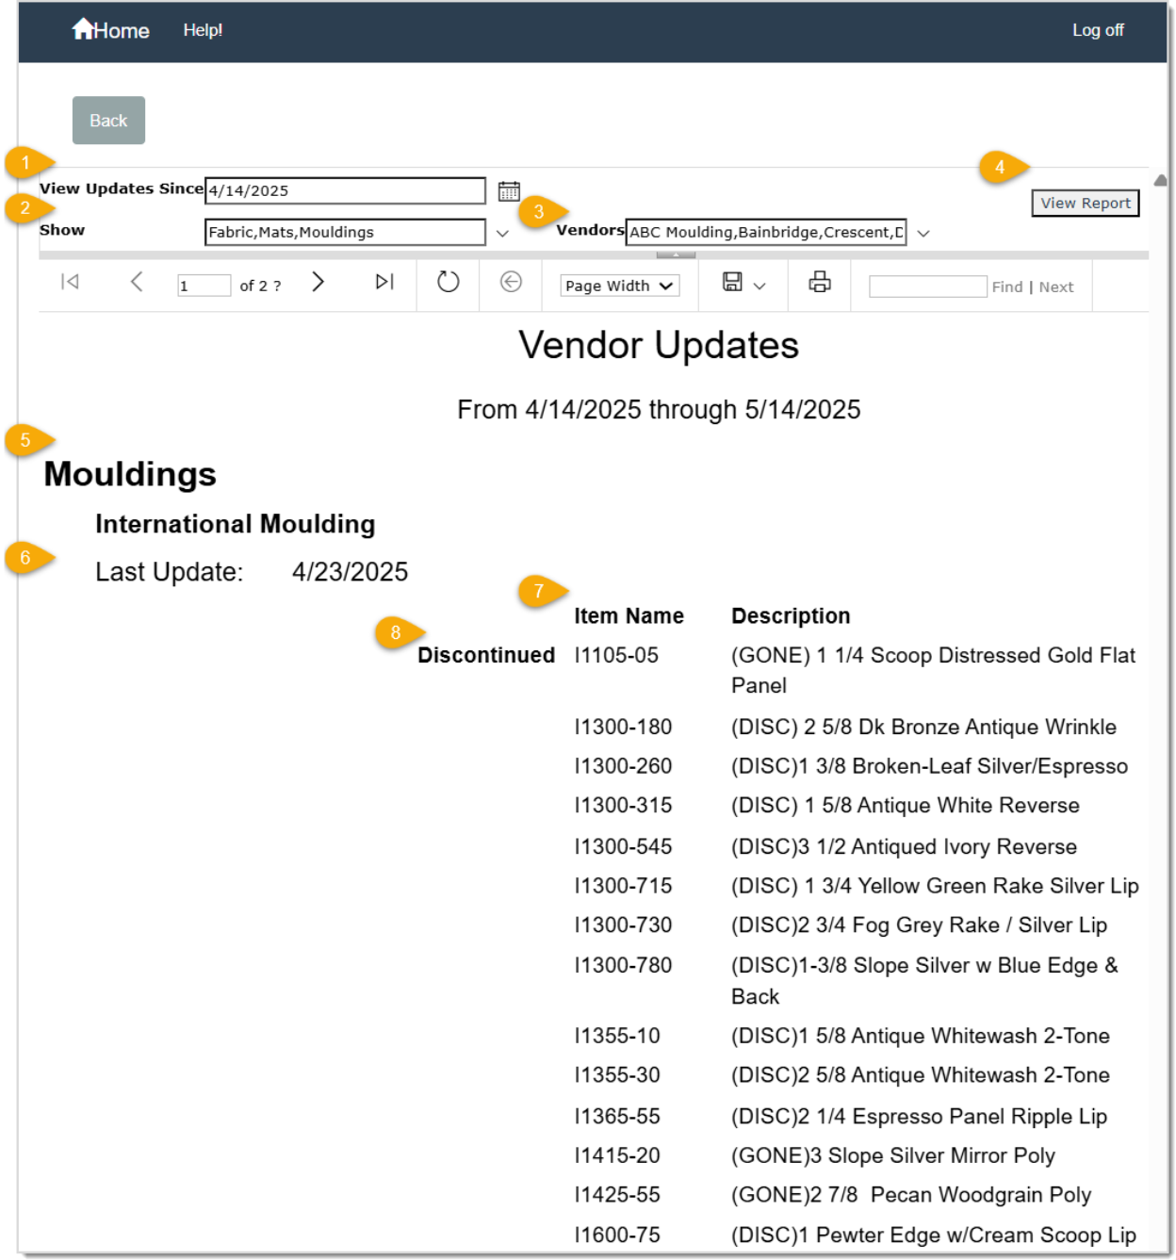Click the Back button
This screenshot has width=1176, height=1260.
click(x=107, y=120)
